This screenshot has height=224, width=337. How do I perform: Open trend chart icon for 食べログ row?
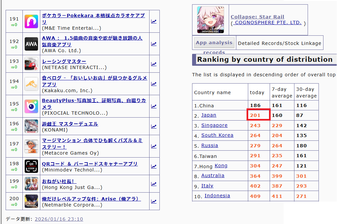point(154,84)
